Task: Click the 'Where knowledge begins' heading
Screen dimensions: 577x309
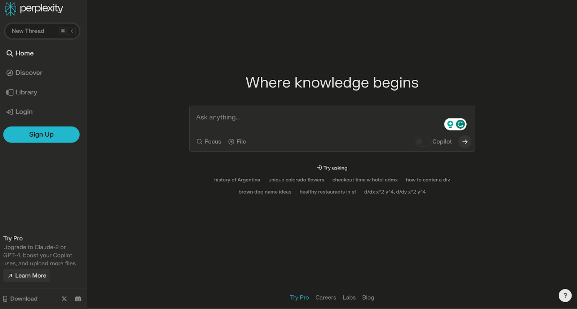Action: pos(332,83)
